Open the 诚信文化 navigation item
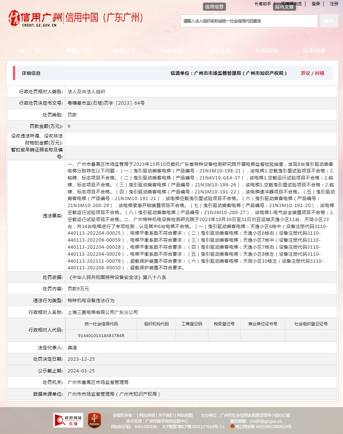 [219, 51]
